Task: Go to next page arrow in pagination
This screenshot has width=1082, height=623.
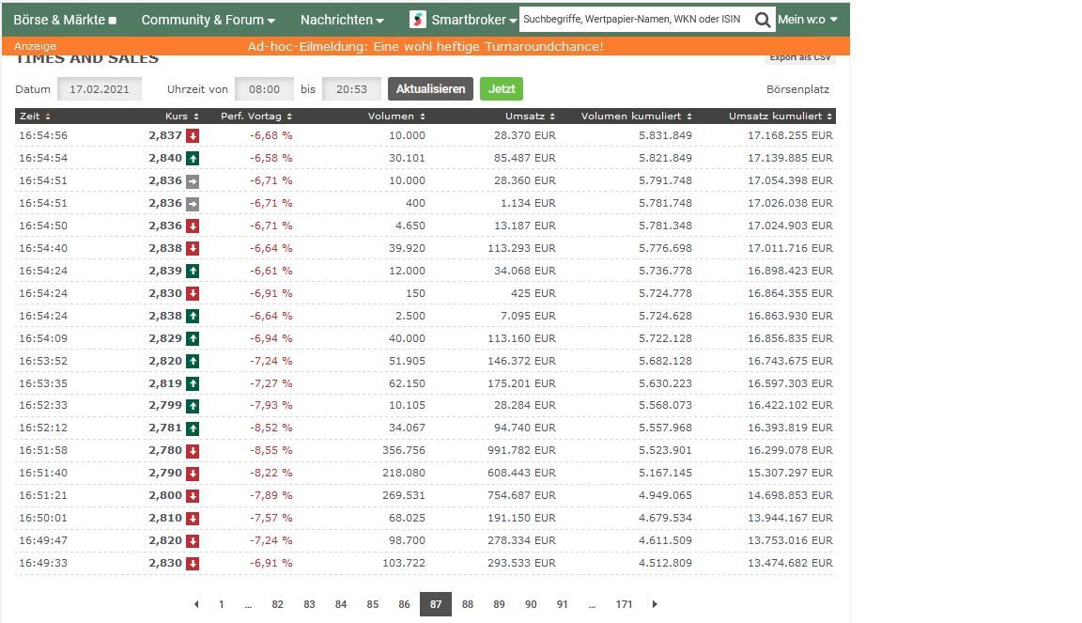Action: 655,604
